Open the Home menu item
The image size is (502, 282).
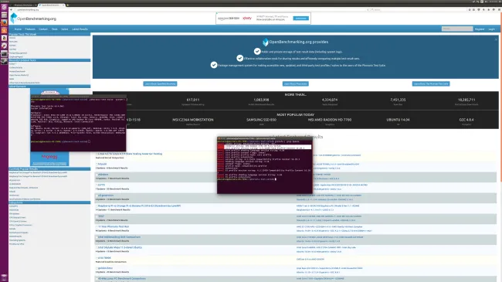coord(18,29)
